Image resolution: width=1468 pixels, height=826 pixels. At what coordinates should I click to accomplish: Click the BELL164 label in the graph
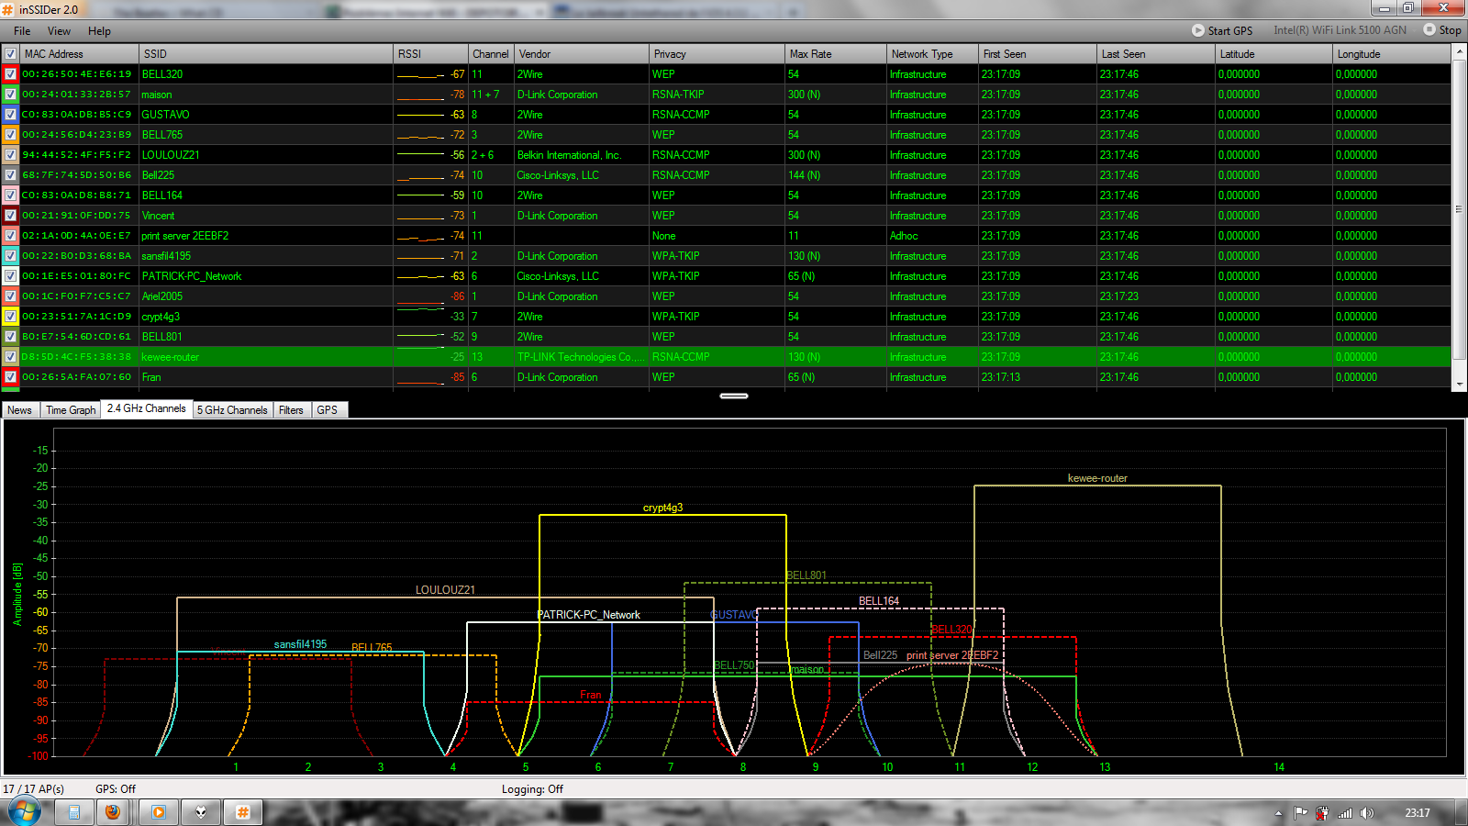click(x=879, y=601)
